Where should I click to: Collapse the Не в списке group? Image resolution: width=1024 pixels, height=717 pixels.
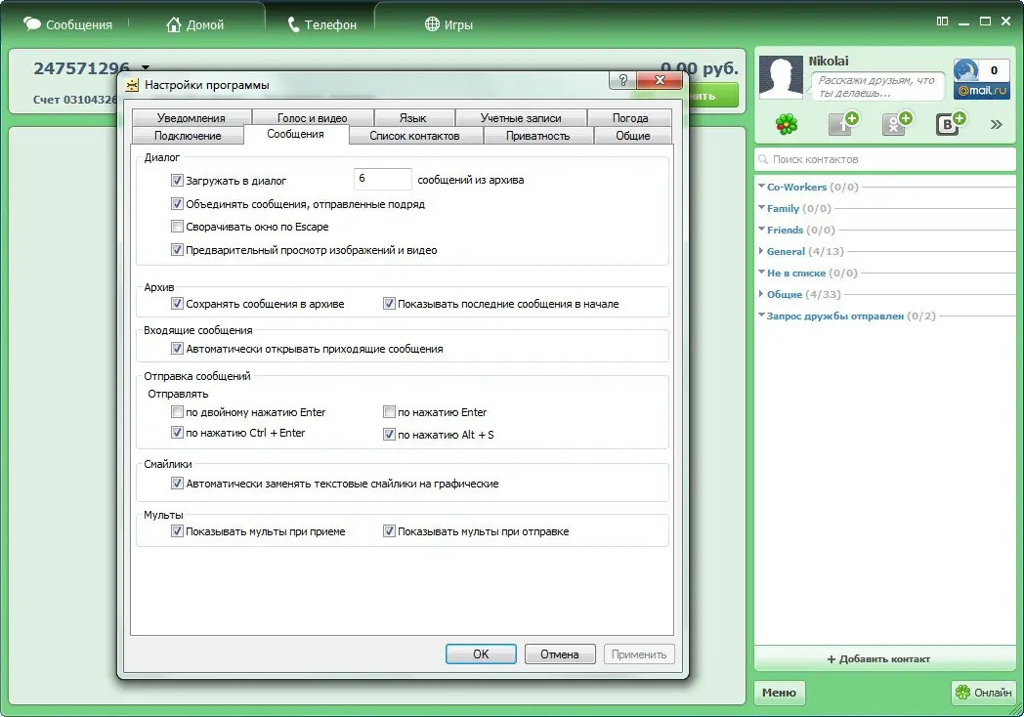[761, 273]
